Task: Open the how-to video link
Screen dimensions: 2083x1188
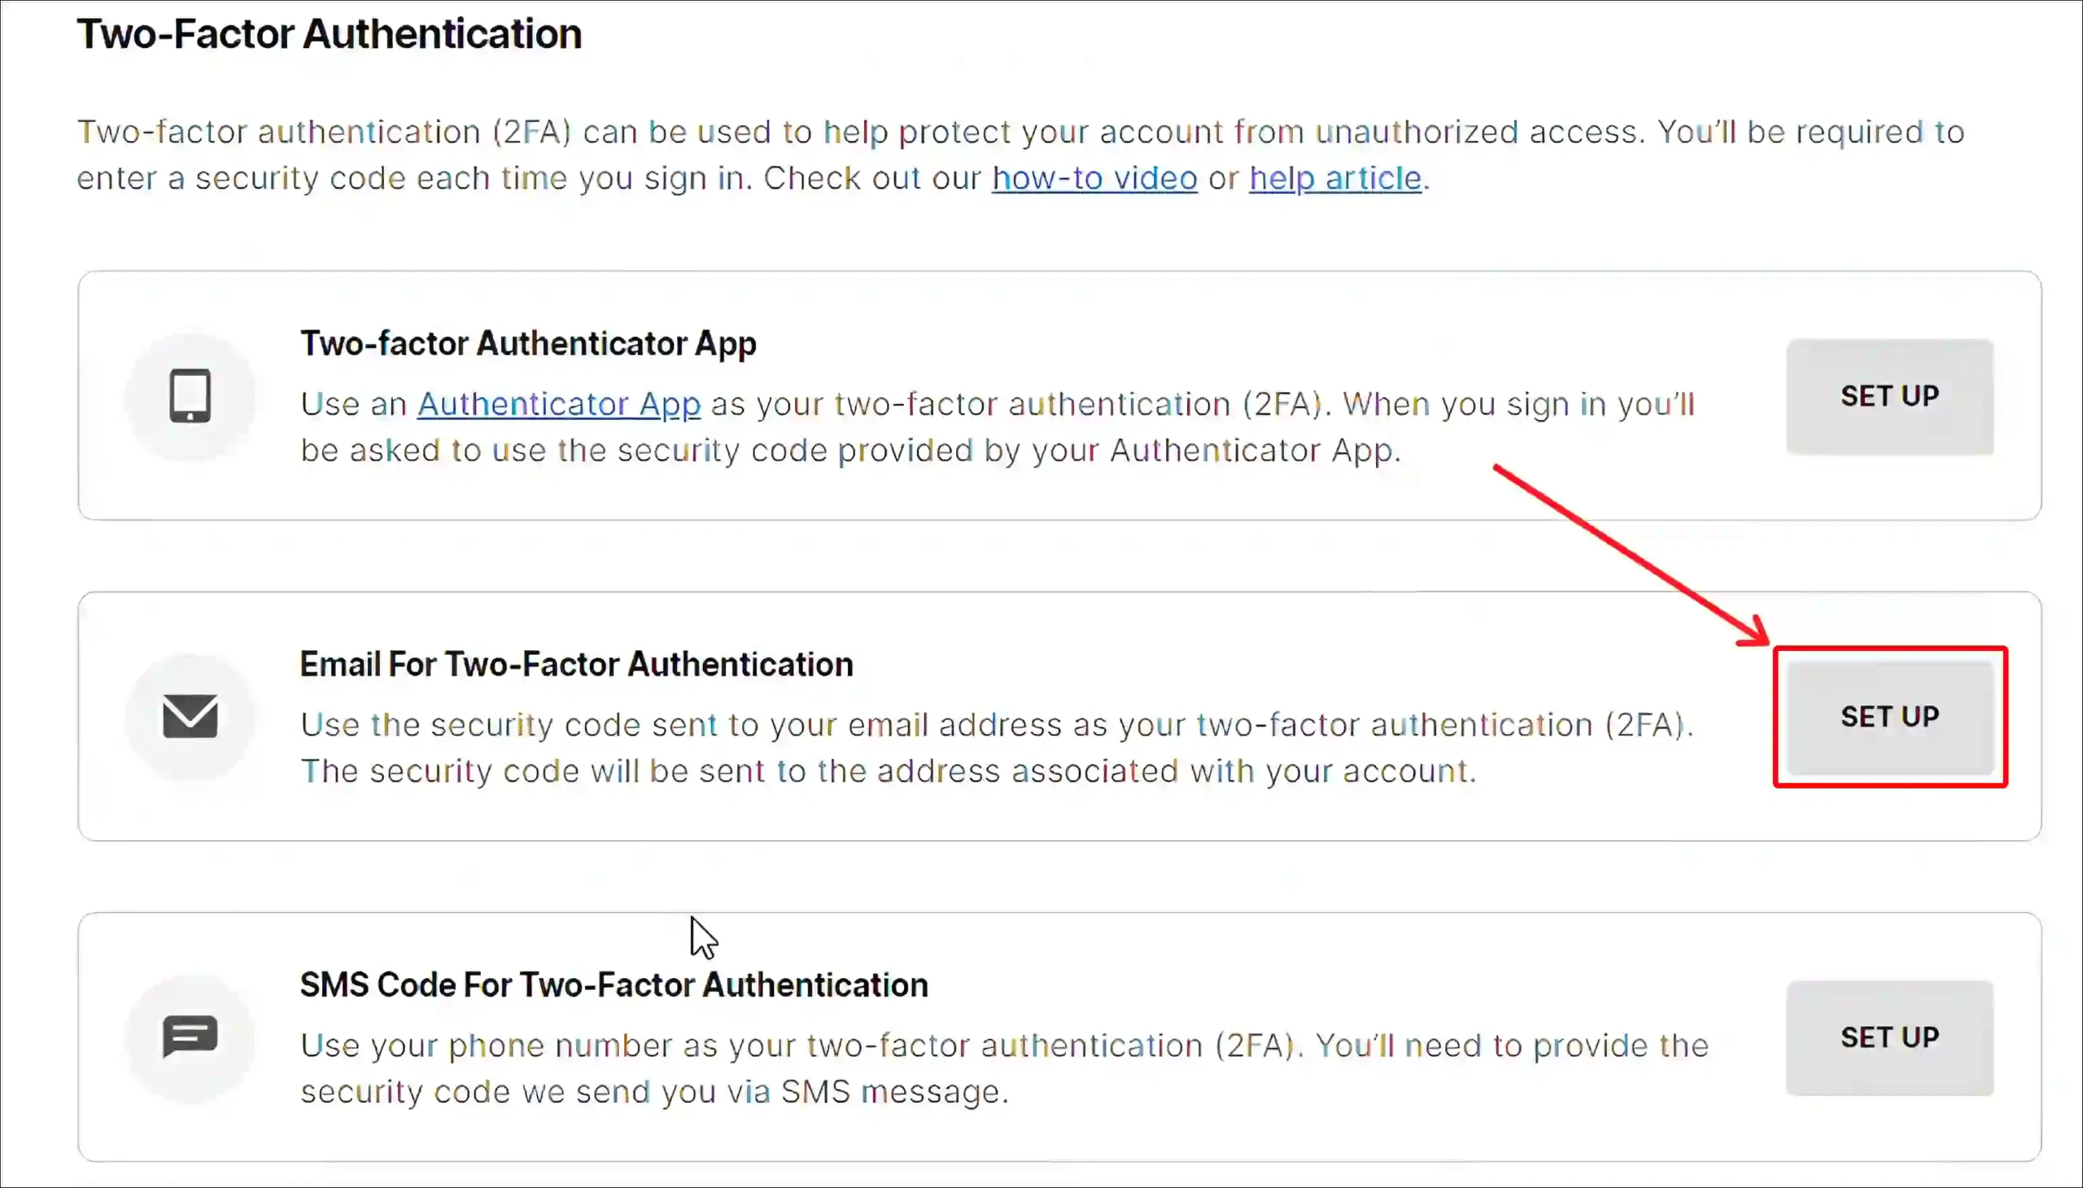Action: coord(1093,176)
